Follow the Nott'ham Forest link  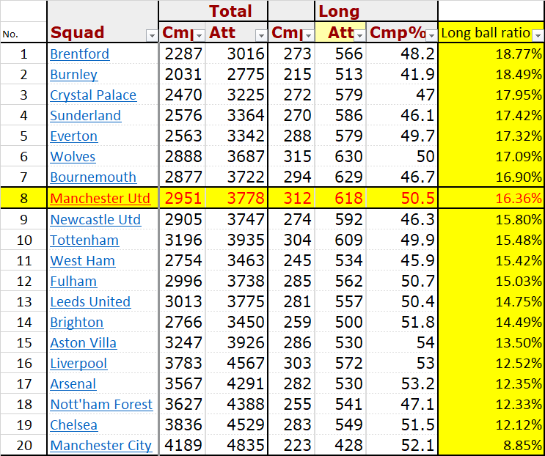101,405
